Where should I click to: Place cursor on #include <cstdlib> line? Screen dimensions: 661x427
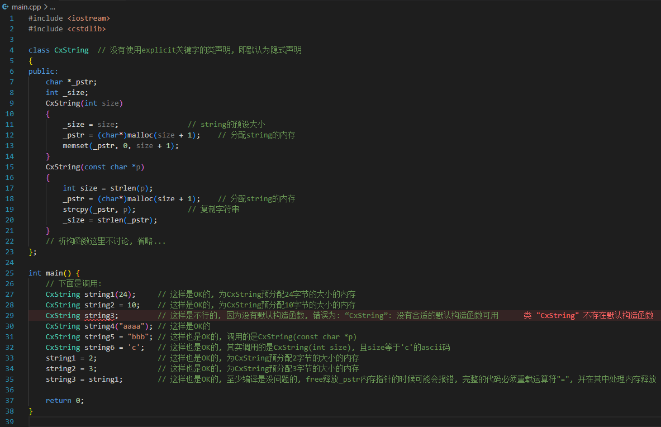click(x=67, y=29)
